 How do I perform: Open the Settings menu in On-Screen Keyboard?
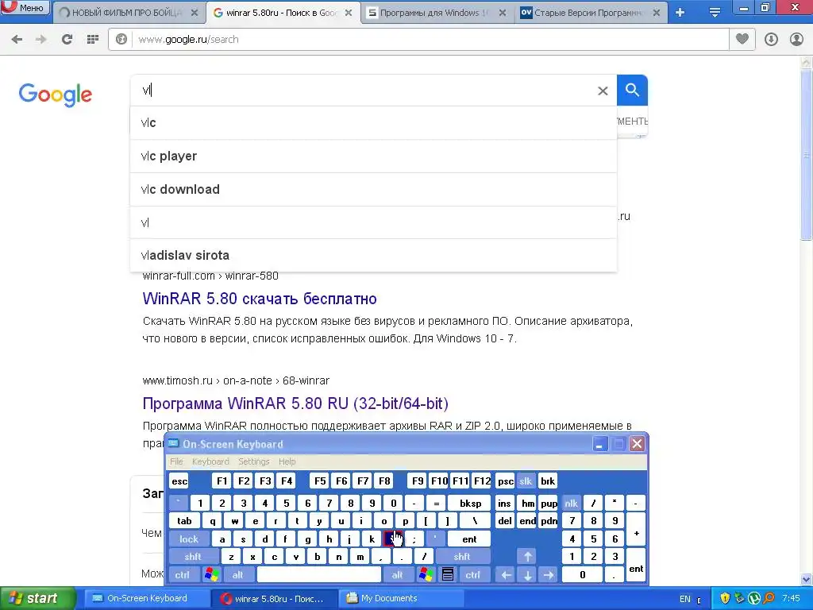click(253, 461)
